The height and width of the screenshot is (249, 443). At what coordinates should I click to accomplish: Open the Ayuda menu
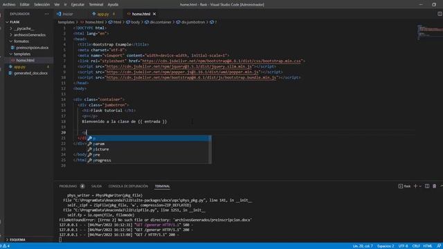point(113,5)
